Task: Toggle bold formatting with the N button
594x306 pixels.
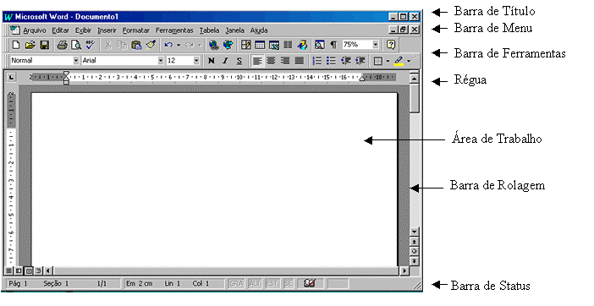Action: click(x=212, y=61)
